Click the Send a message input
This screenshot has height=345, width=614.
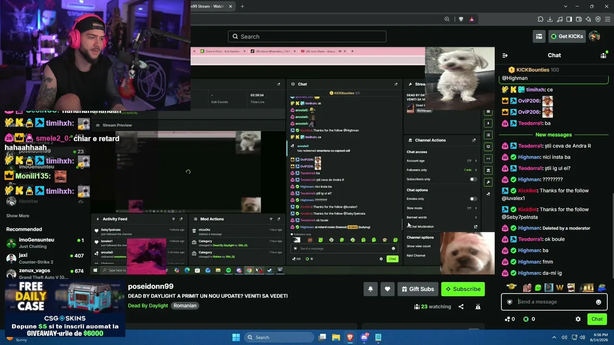pyautogui.click(x=554, y=302)
